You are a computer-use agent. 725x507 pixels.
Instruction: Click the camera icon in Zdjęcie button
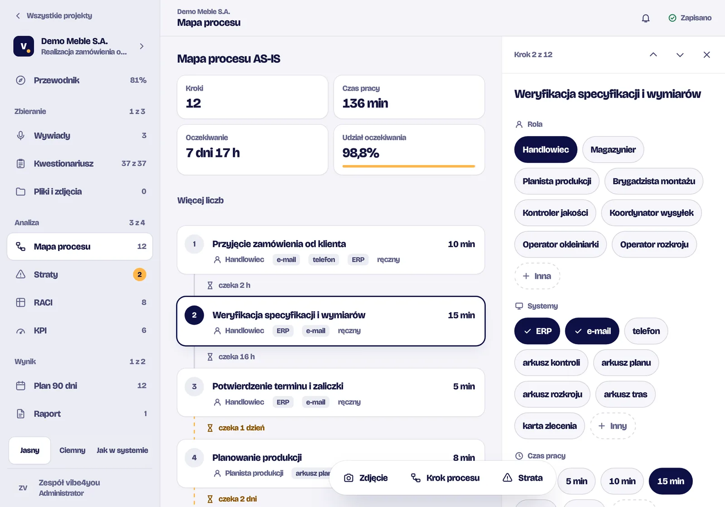tap(348, 478)
